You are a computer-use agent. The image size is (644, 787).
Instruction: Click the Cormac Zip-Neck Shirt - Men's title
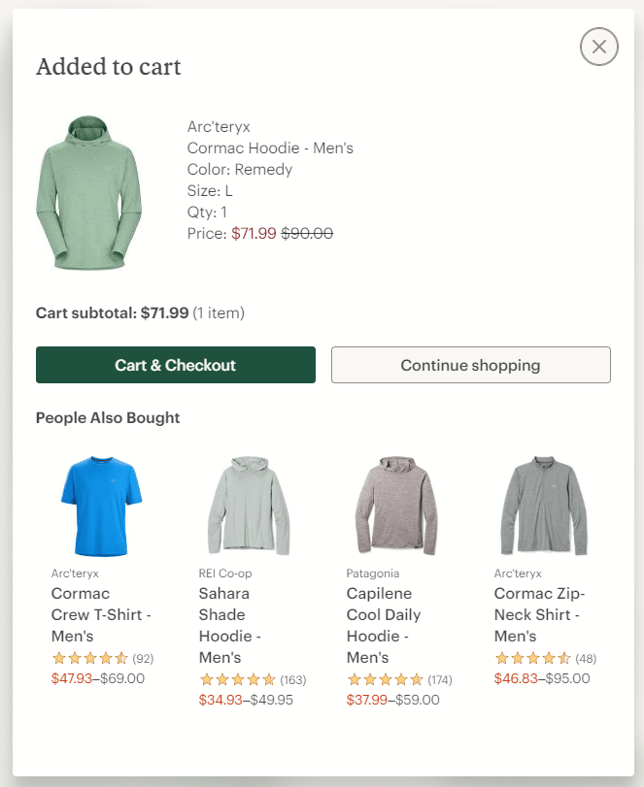(x=539, y=615)
